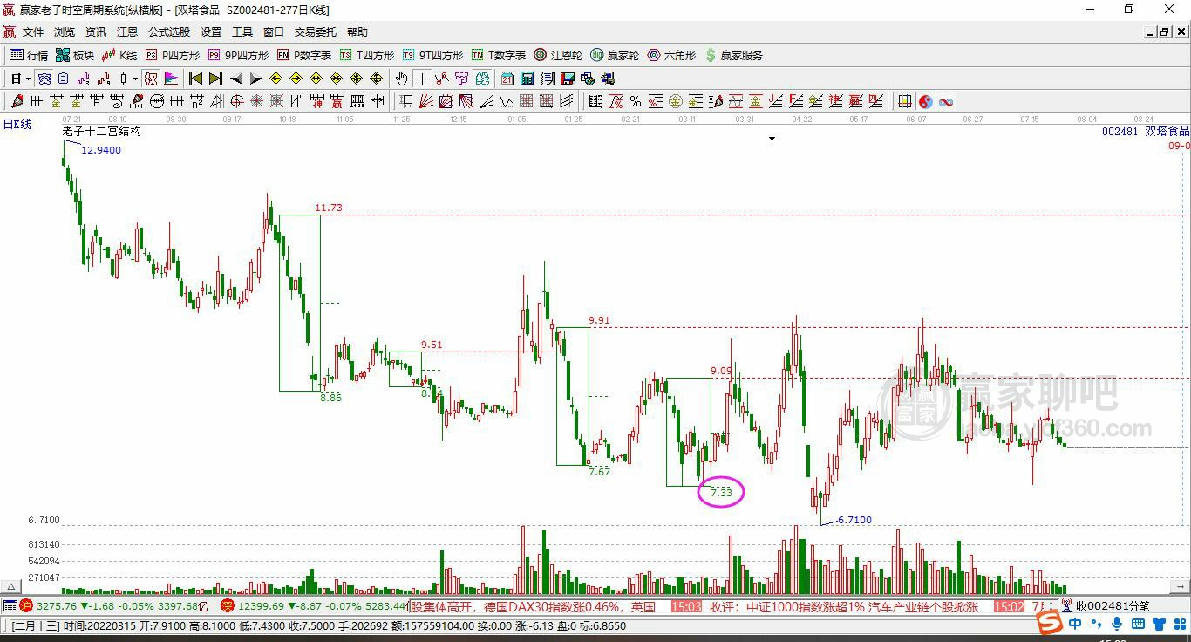The width and height of the screenshot is (1191, 642).
Task: Open the T数字表 tool
Action: pyautogui.click(x=499, y=55)
